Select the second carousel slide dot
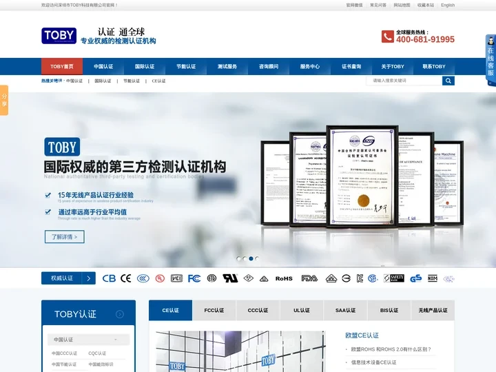Screen dimensions: 496x372 (x=245, y=259)
